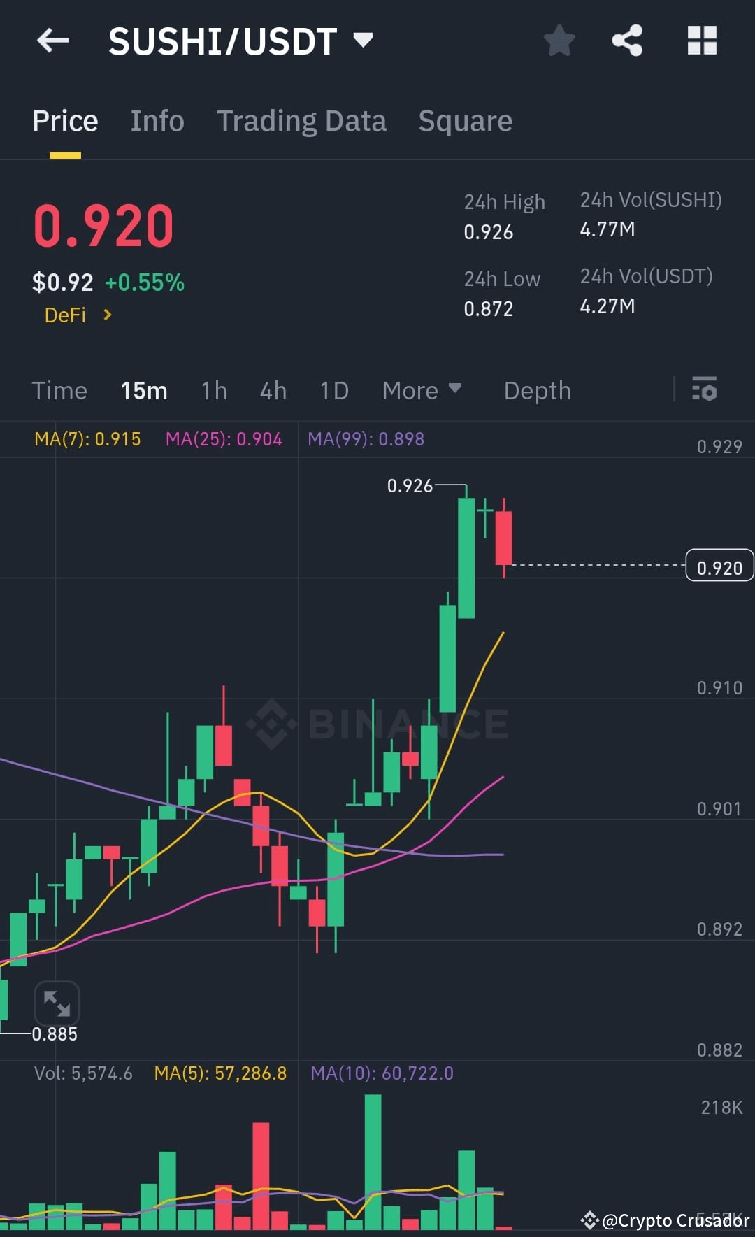This screenshot has width=755, height=1237.
Task: Open the chart indicator settings icon
Action: tap(705, 390)
